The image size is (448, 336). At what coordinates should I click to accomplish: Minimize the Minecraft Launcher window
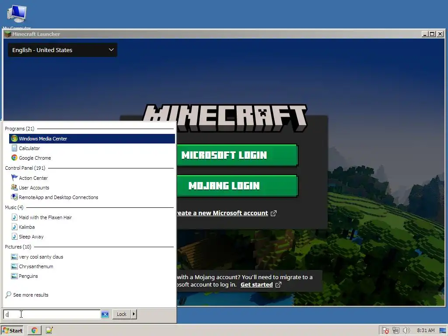click(x=425, y=34)
